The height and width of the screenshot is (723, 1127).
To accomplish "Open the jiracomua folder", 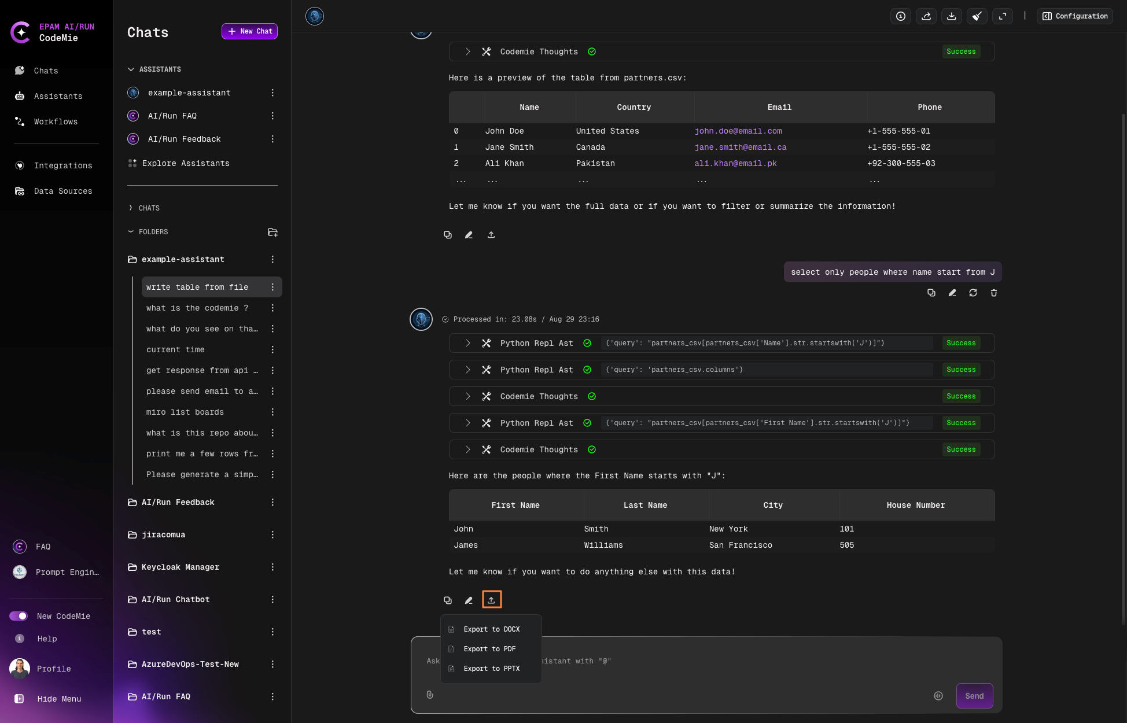I will (164, 535).
